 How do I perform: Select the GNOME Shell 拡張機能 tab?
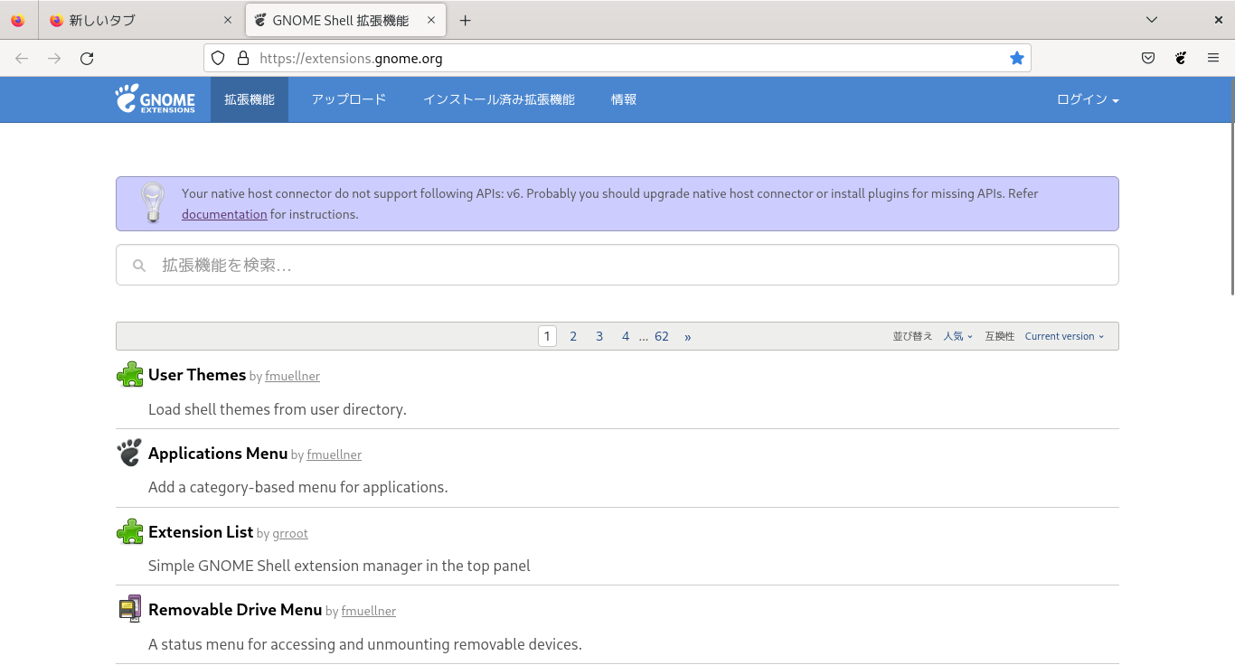pos(346,20)
